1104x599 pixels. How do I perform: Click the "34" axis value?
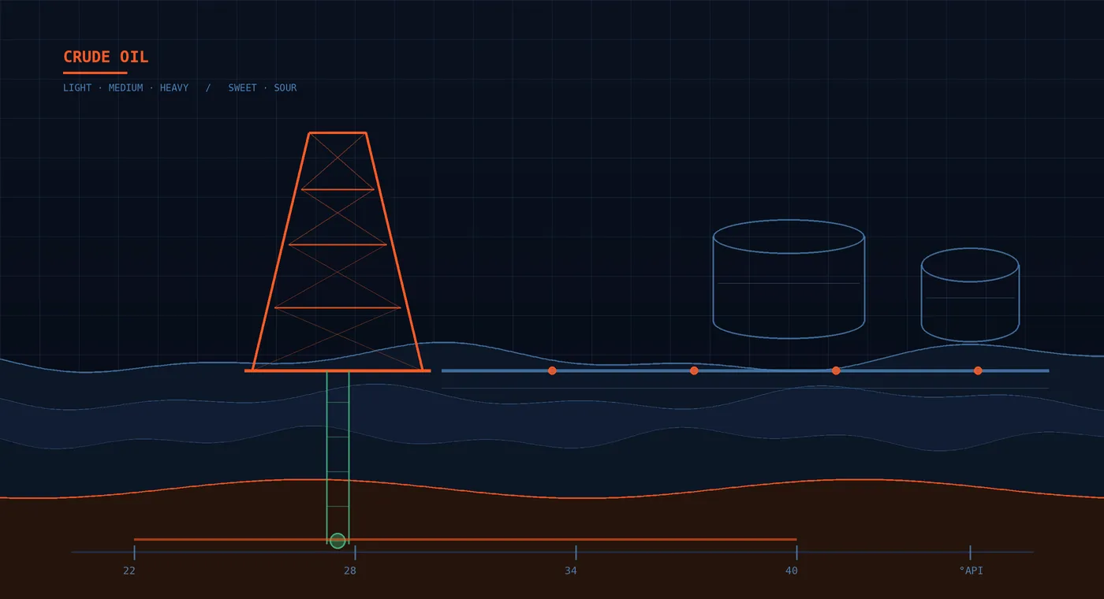pos(571,571)
